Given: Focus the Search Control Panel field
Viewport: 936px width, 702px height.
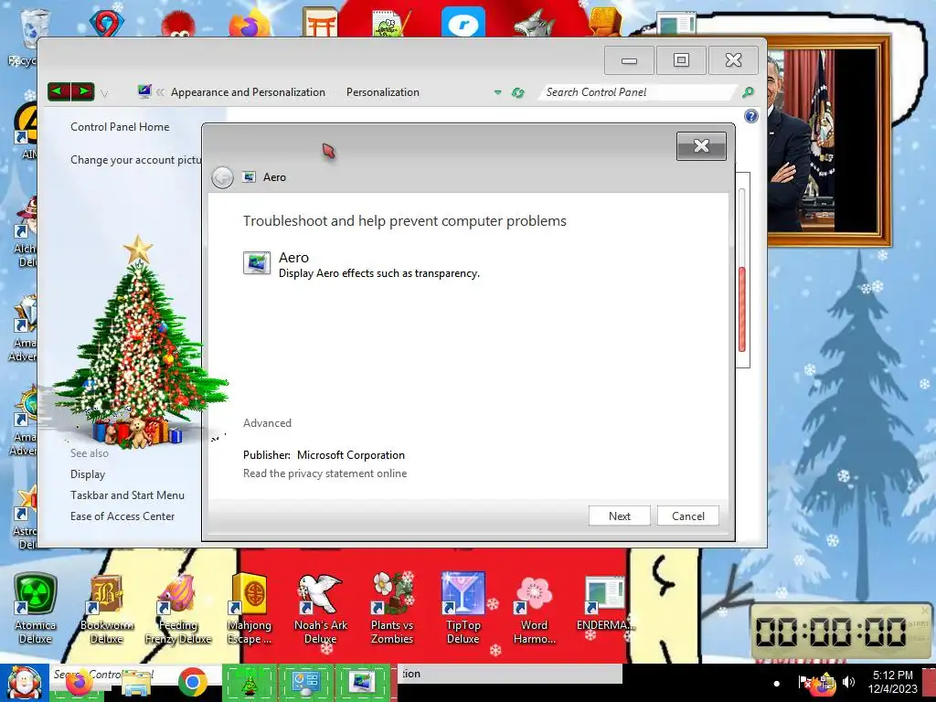Looking at the screenshot, I should pos(636,92).
